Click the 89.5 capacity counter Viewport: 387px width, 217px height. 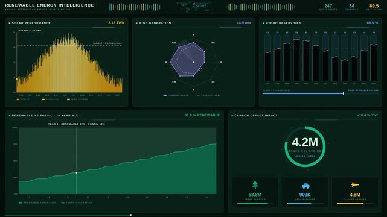coord(374,6)
